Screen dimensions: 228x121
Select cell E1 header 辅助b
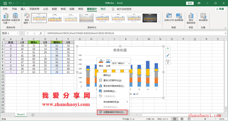click(x=57, y=42)
